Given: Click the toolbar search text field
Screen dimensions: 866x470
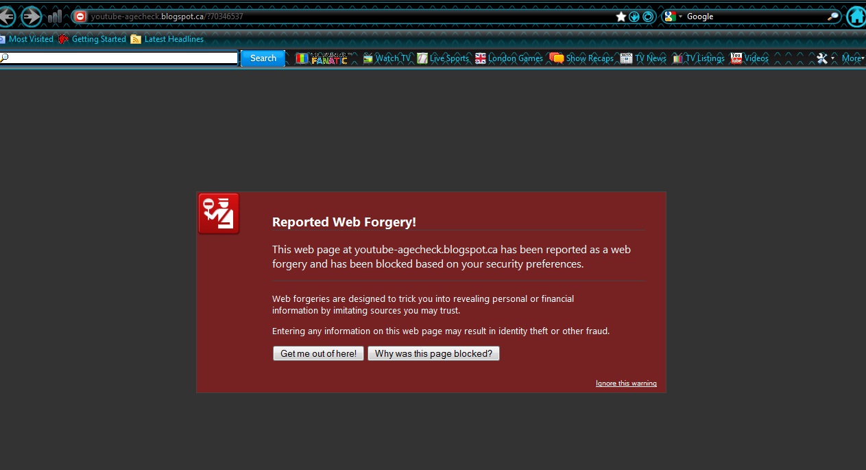Looking at the screenshot, I should (x=119, y=58).
